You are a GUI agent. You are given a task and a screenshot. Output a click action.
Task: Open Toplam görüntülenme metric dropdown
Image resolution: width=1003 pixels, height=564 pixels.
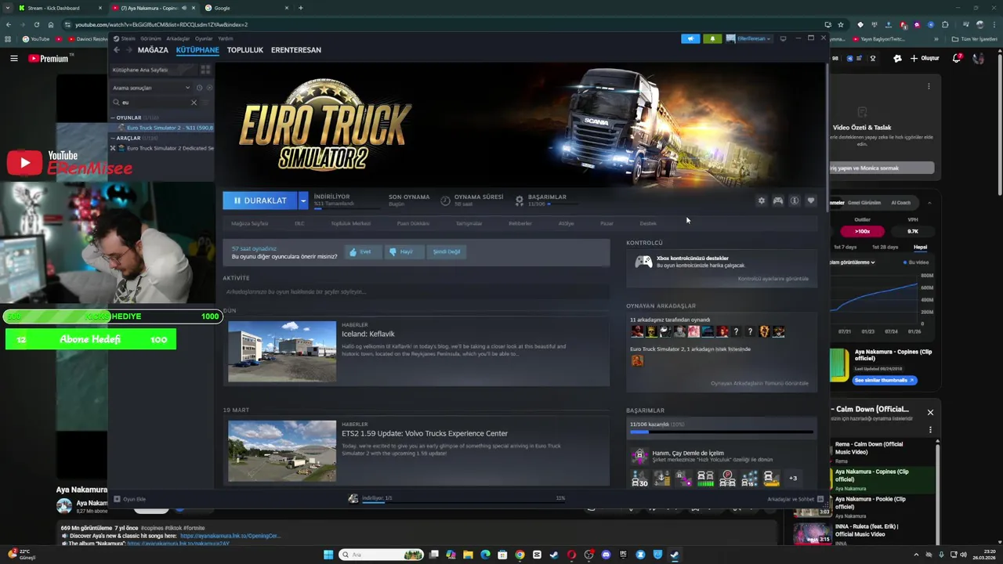pyautogui.click(x=853, y=262)
